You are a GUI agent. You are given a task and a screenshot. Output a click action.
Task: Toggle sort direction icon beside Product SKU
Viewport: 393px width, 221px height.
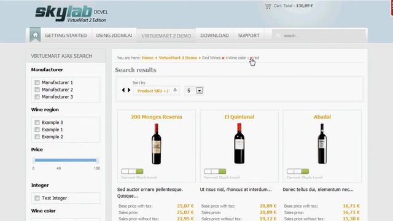175,90
